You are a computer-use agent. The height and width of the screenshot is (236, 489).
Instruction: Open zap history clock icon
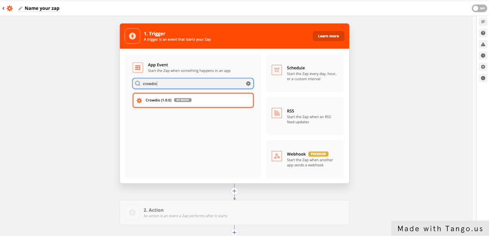pos(483,55)
